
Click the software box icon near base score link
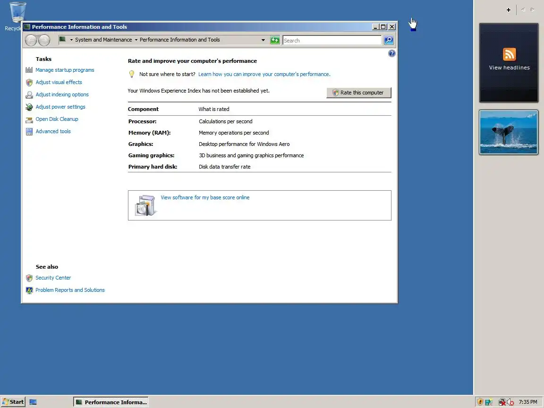click(145, 205)
